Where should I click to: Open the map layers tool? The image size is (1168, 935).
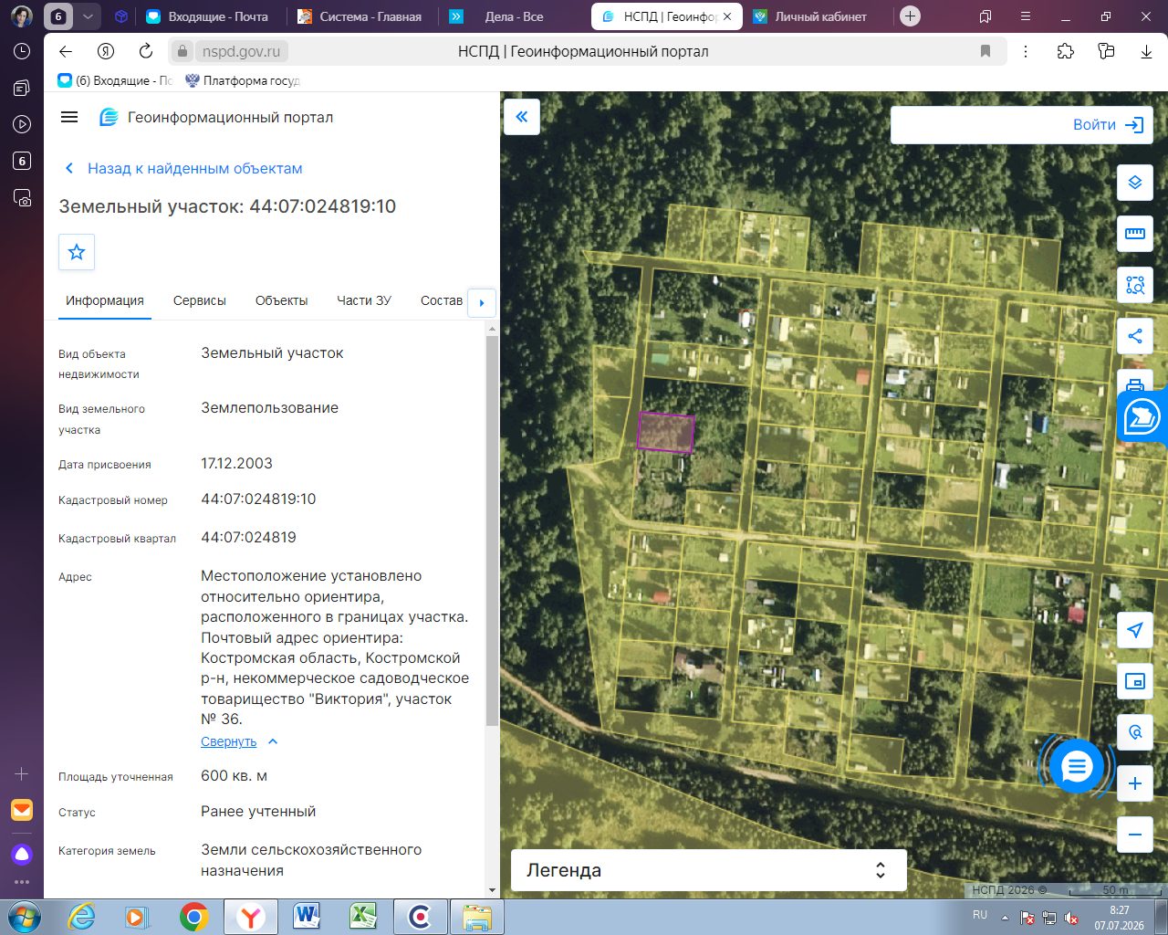pos(1135,183)
